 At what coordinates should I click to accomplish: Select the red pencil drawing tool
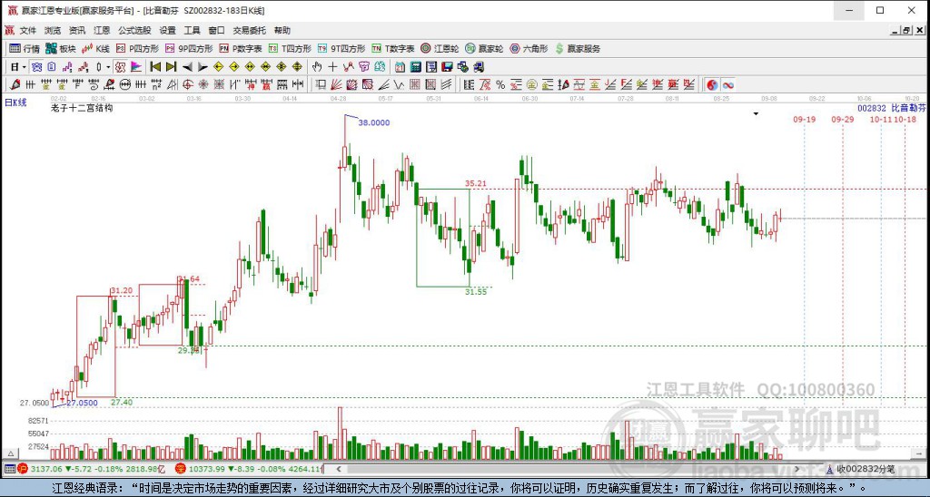tap(15, 84)
